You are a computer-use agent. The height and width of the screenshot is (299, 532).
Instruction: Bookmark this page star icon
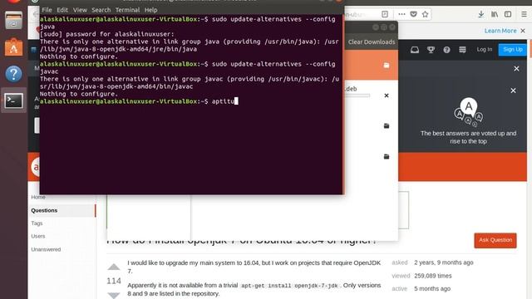click(x=425, y=14)
